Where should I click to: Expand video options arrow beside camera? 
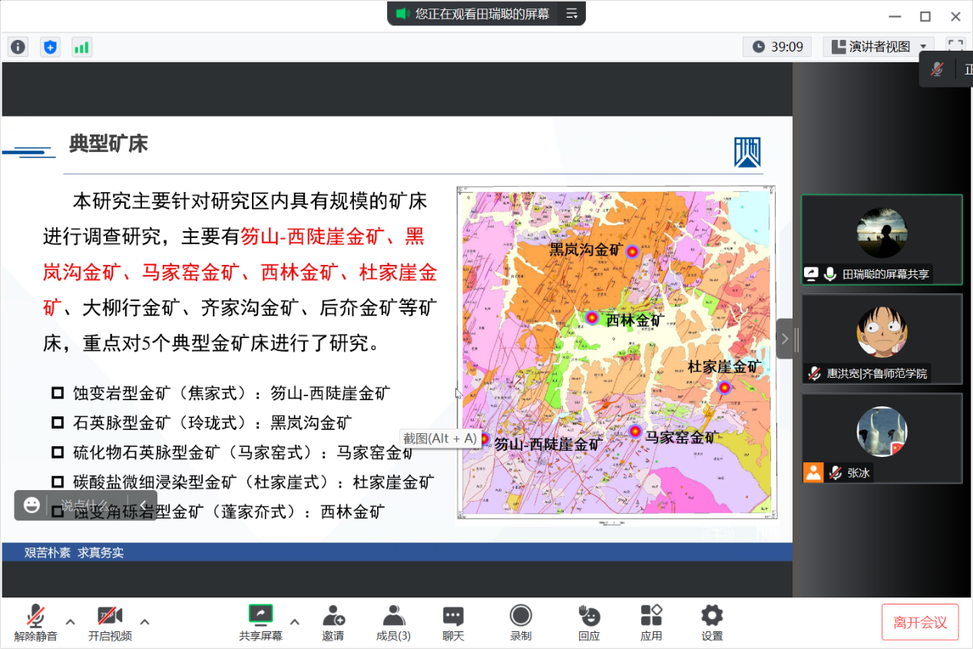click(x=144, y=621)
